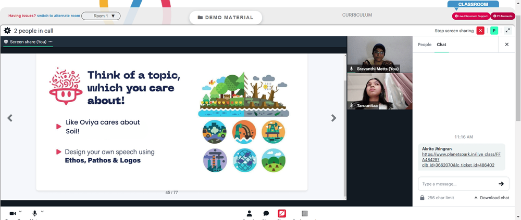
Task: Click the Having issues? text
Action: point(22,16)
